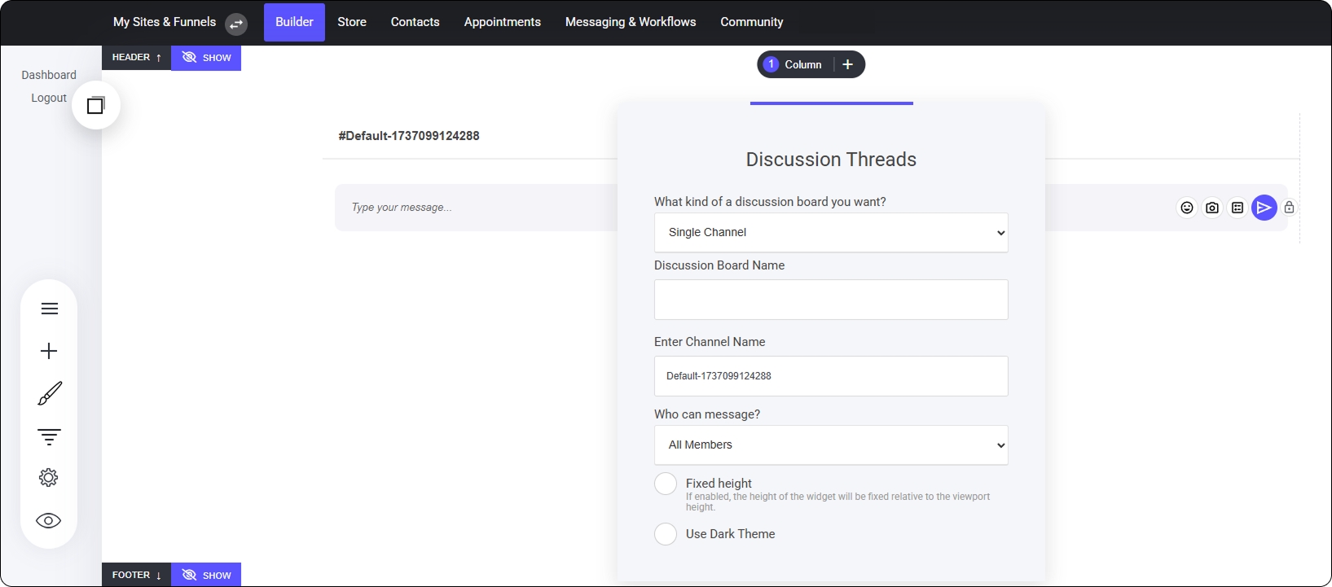Select the paintbrush style icon
This screenshot has width=1332, height=587.
[x=49, y=394]
